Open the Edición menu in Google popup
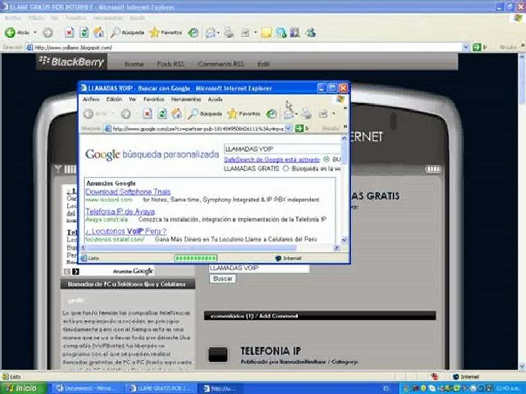Viewport: 526px width, 394px height. 114,99
